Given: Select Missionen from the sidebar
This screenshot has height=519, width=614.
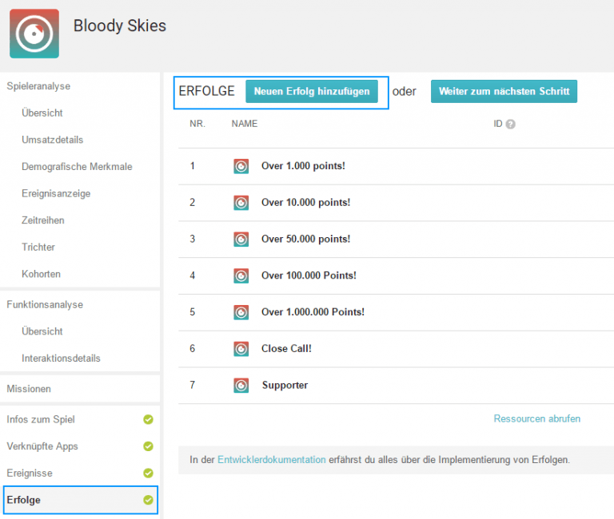Looking at the screenshot, I should pos(29,389).
